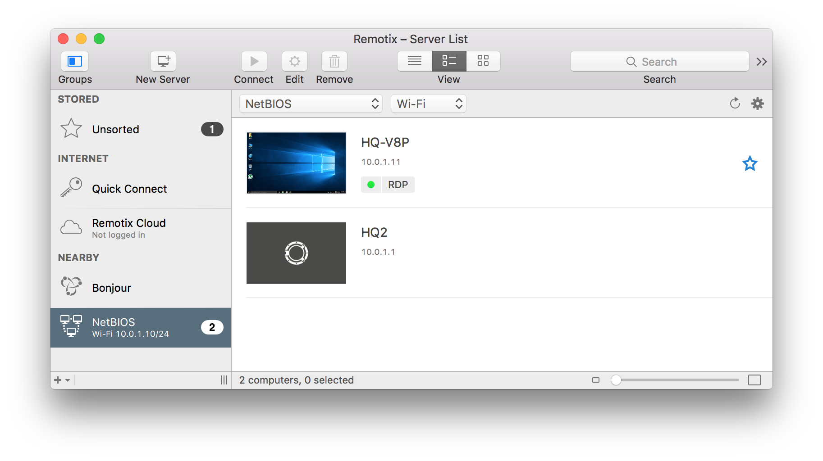The image size is (823, 461).
Task: Open the Wi-Fi interface dropdown
Action: point(428,104)
